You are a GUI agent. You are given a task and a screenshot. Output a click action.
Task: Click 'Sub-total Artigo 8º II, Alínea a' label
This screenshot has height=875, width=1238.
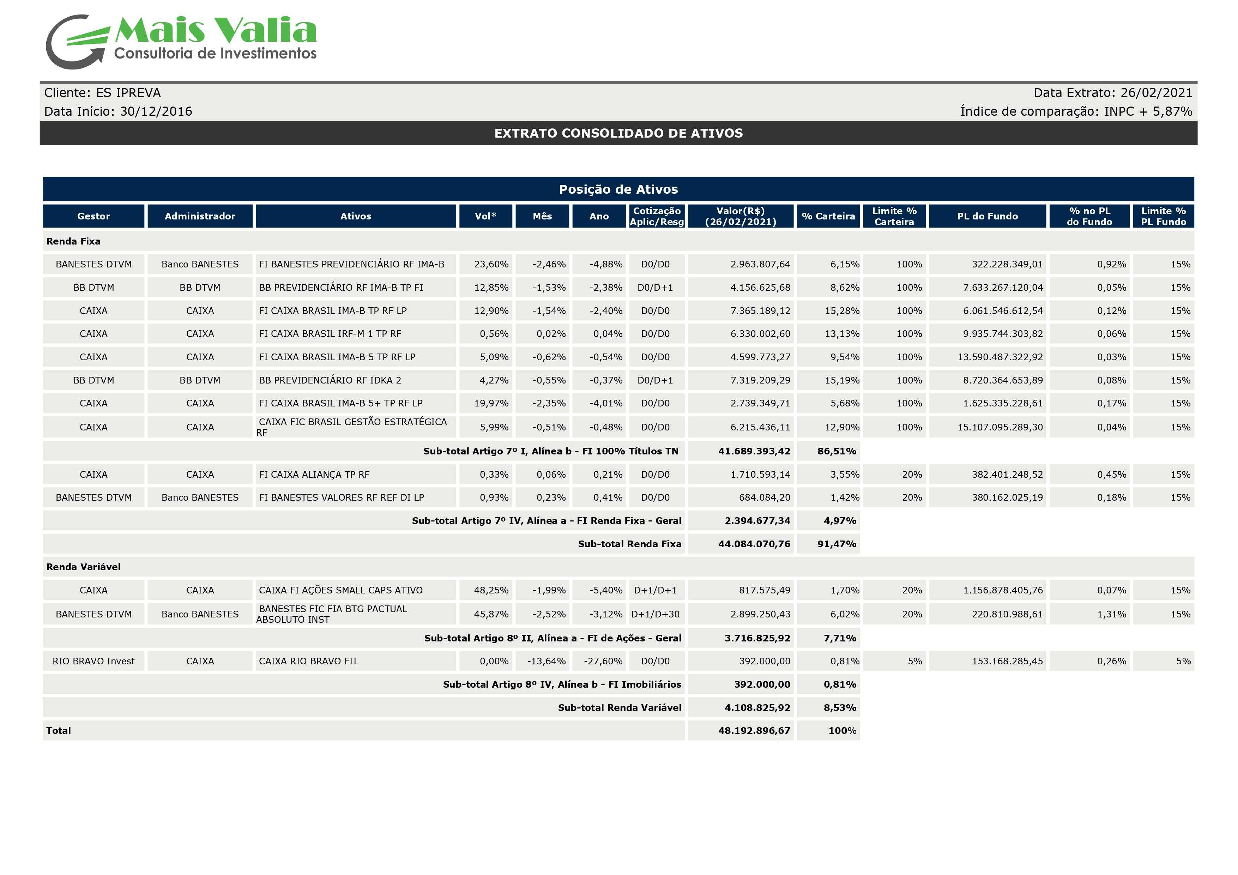[x=553, y=638]
